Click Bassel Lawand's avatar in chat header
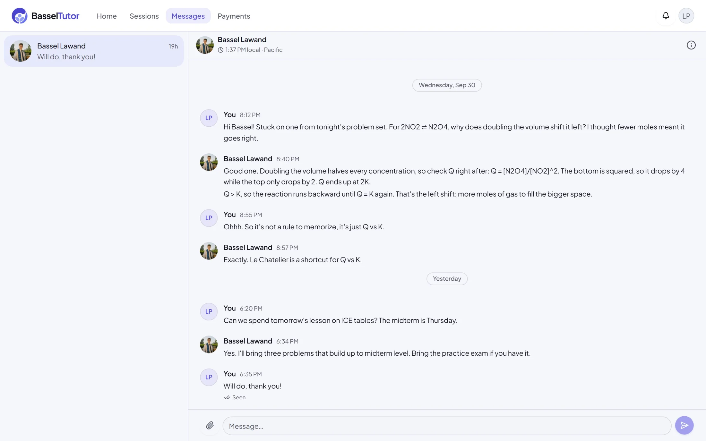706x441 pixels. click(x=205, y=45)
